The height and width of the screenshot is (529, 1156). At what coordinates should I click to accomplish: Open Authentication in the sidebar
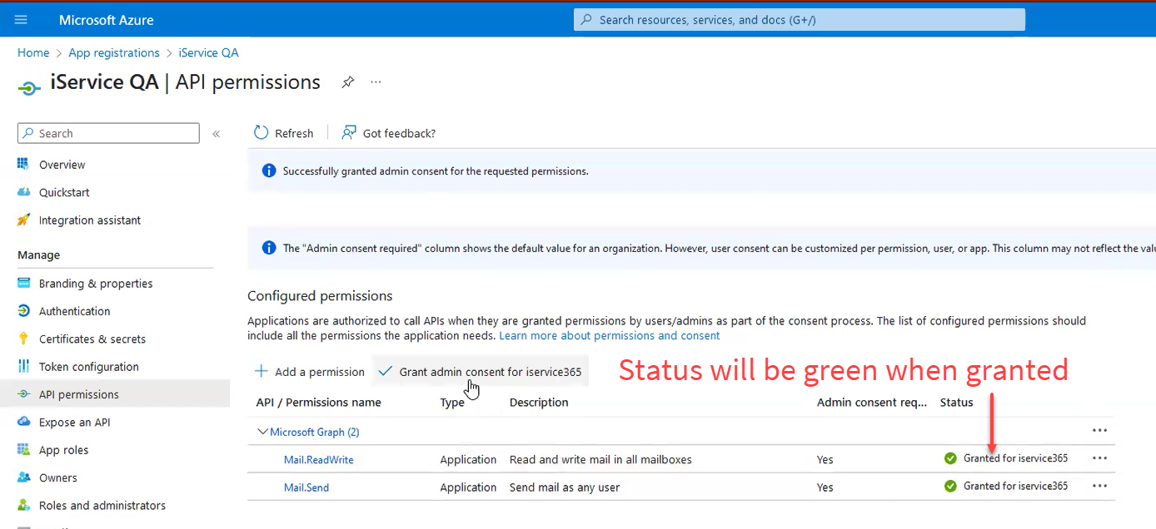tap(74, 311)
